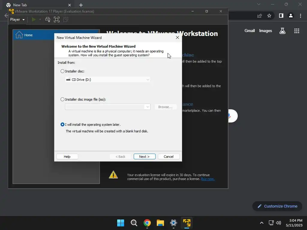Screen dimensions: 307x230
Task: Expand the power options arrow beside play
Action: click(x=40, y=19)
